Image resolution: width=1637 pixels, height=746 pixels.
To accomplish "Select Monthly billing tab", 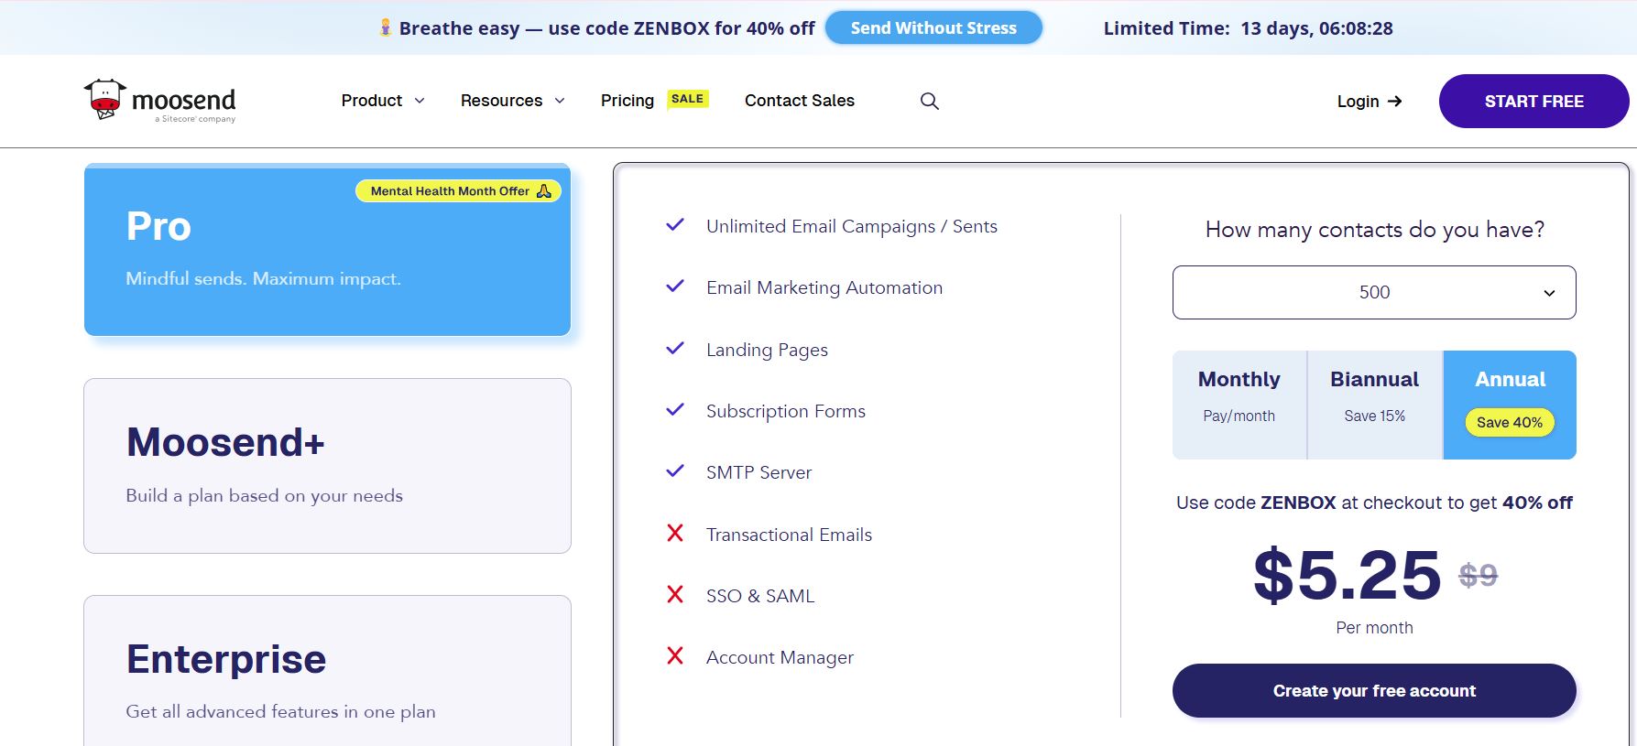I will (1239, 405).
